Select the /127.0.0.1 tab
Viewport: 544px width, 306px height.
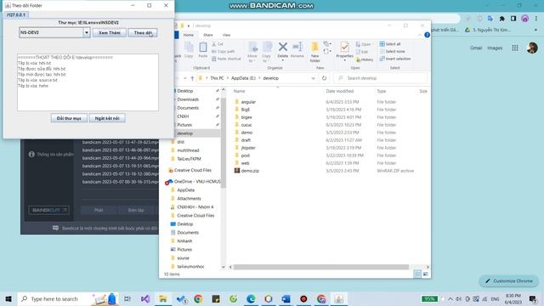(16, 15)
